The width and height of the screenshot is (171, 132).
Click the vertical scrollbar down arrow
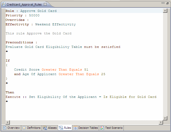point(166,118)
